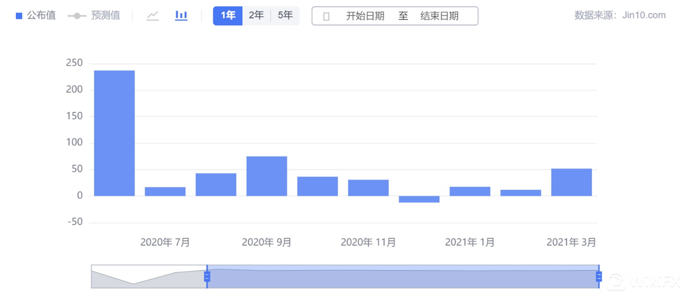Open the 开始日期 start date picker

coord(365,16)
